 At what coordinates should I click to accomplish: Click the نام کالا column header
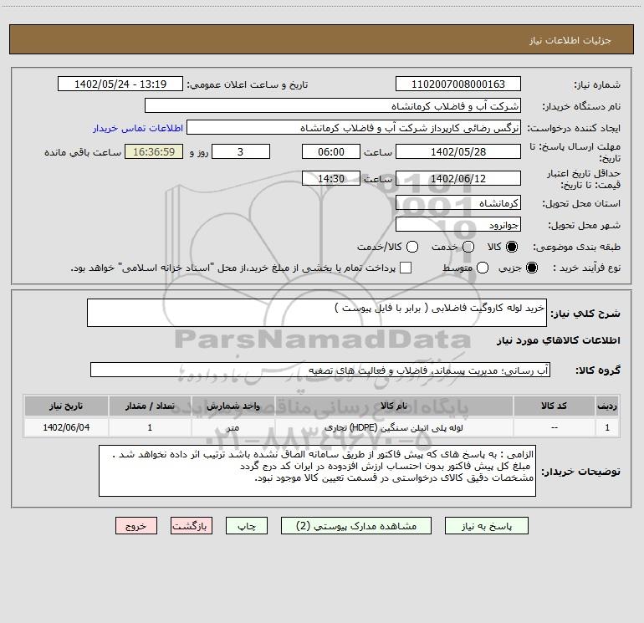[x=393, y=406]
